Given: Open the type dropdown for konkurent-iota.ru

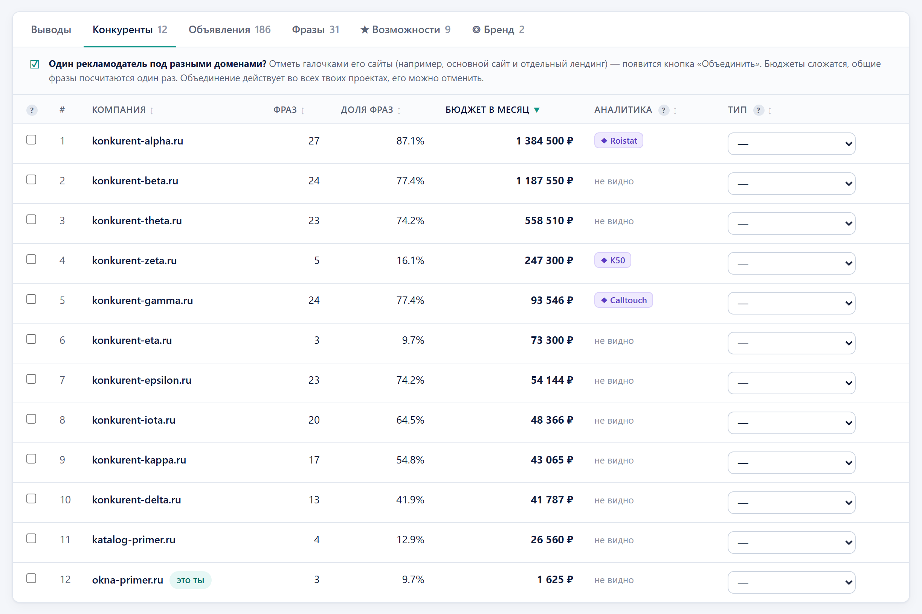Looking at the screenshot, I should tap(791, 423).
